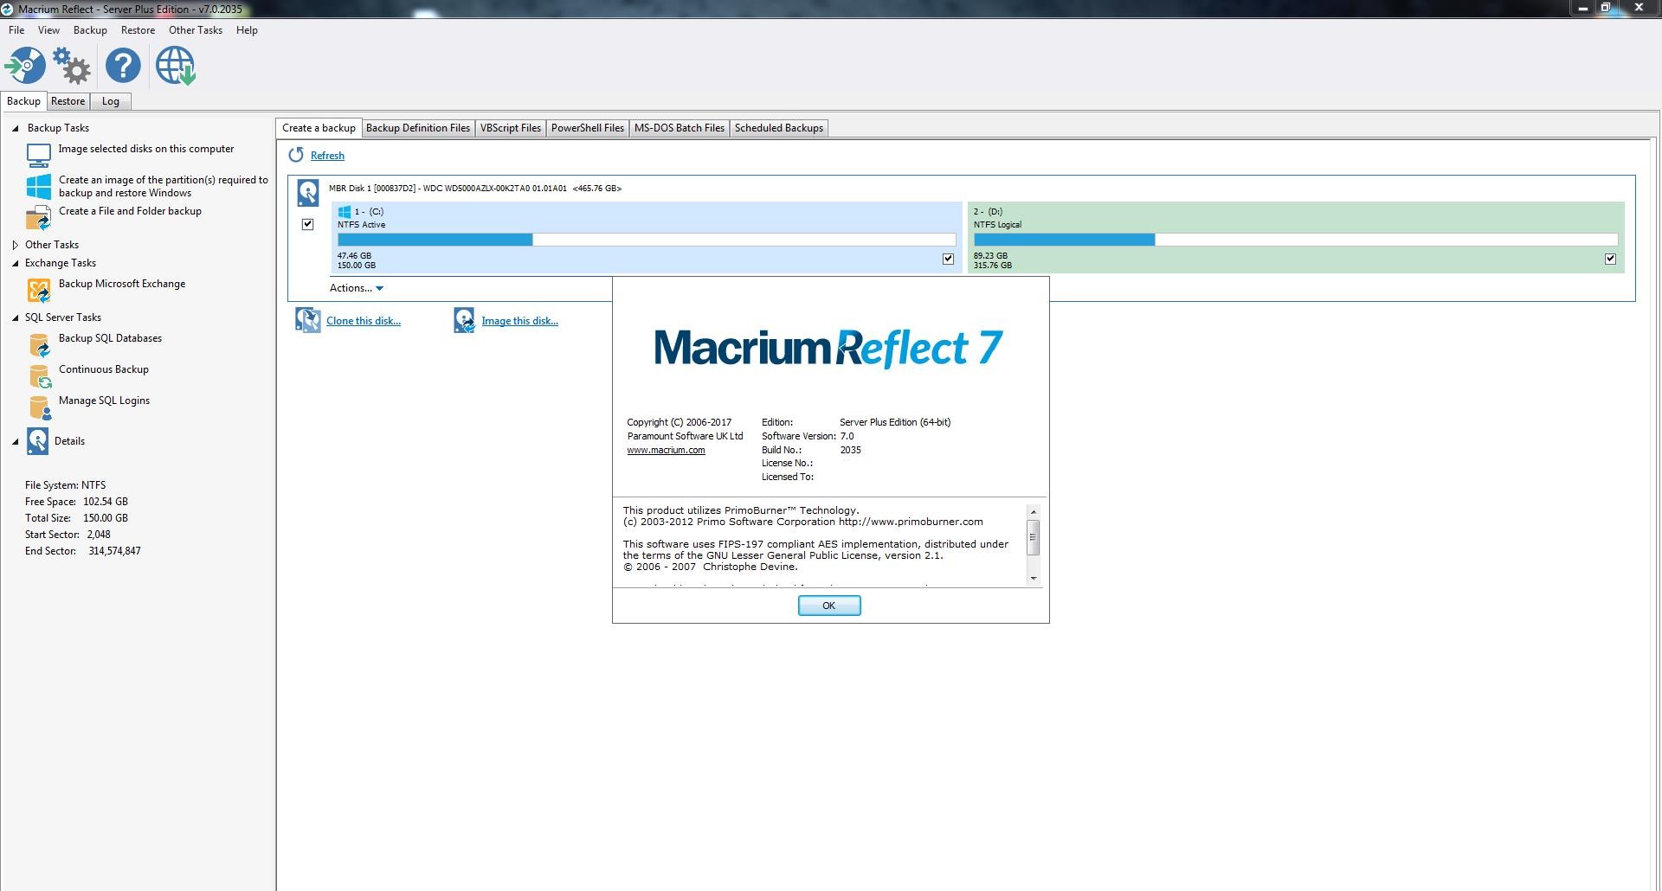
Task: Click the Backup SQL Databases icon
Action: point(40,344)
